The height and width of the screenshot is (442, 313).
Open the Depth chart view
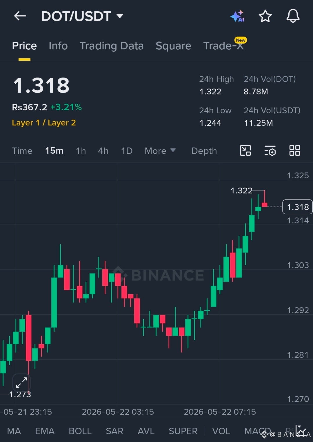204,151
